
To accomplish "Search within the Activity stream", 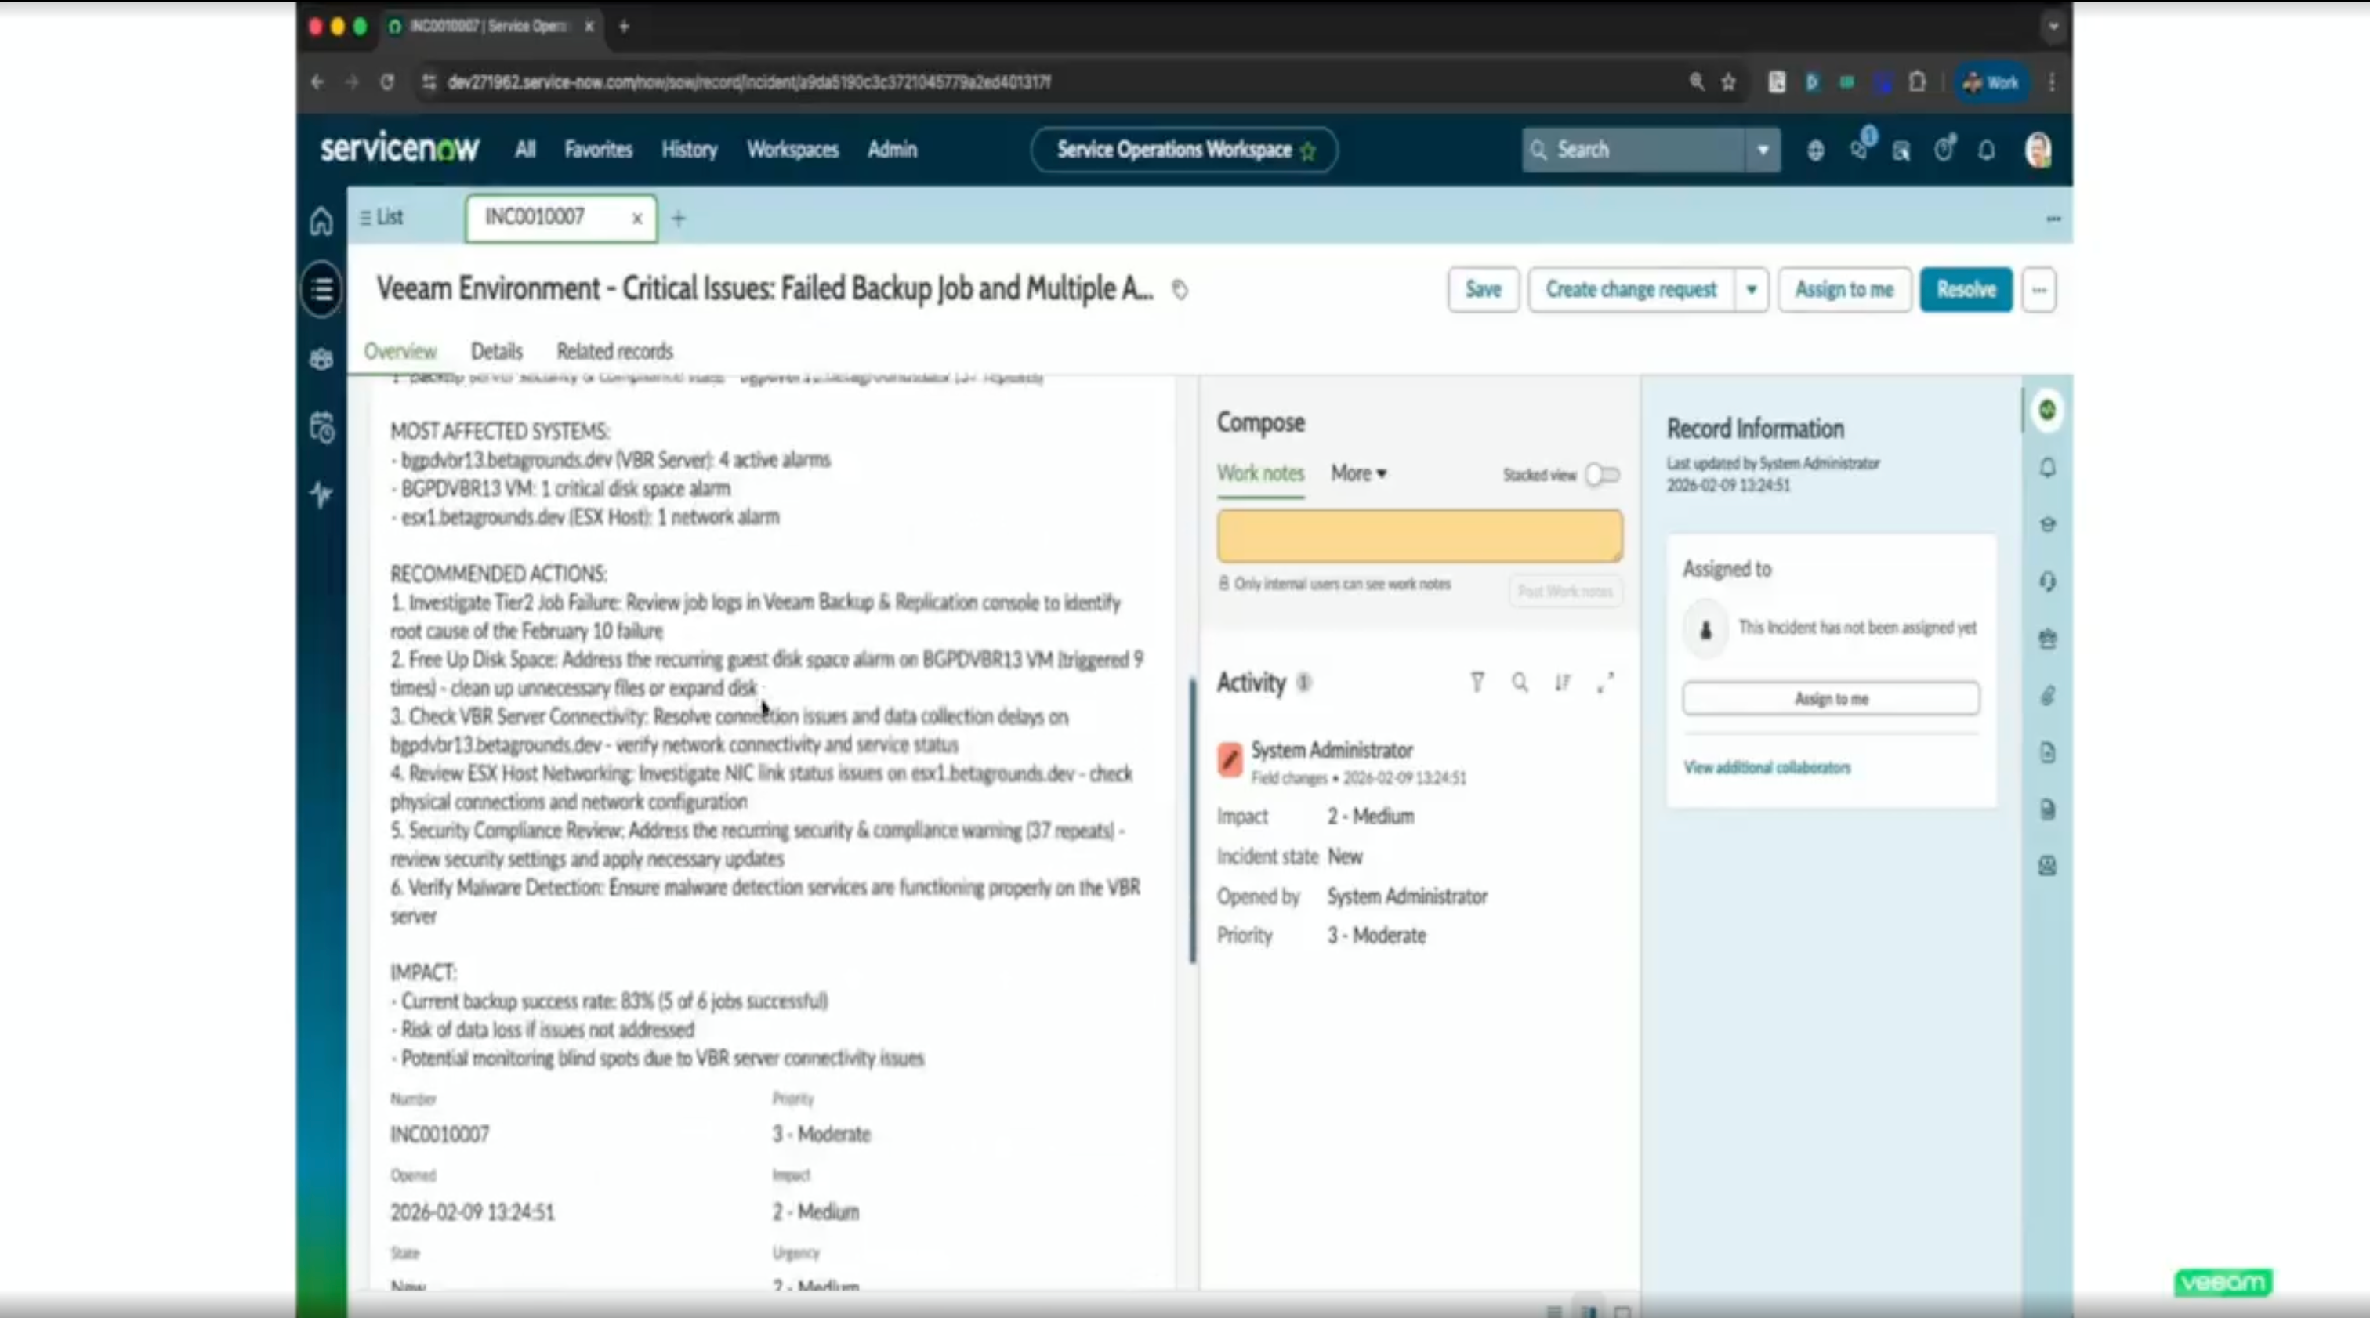I will tap(1520, 683).
